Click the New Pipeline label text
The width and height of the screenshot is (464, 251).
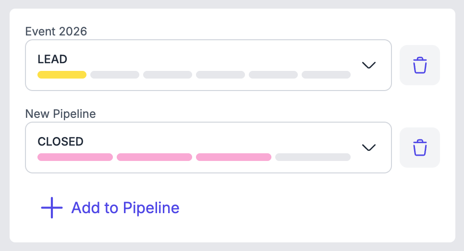[x=61, y=114]
